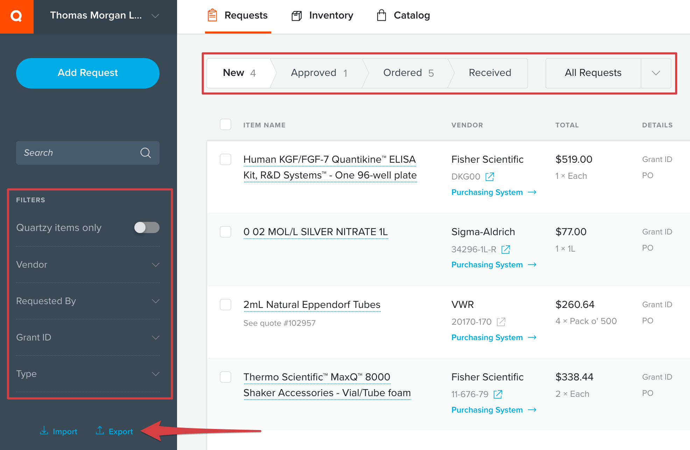Click the search magnifier icon
Image resolution: width=690 pixels, height=450 pixels.
point(146,153)
